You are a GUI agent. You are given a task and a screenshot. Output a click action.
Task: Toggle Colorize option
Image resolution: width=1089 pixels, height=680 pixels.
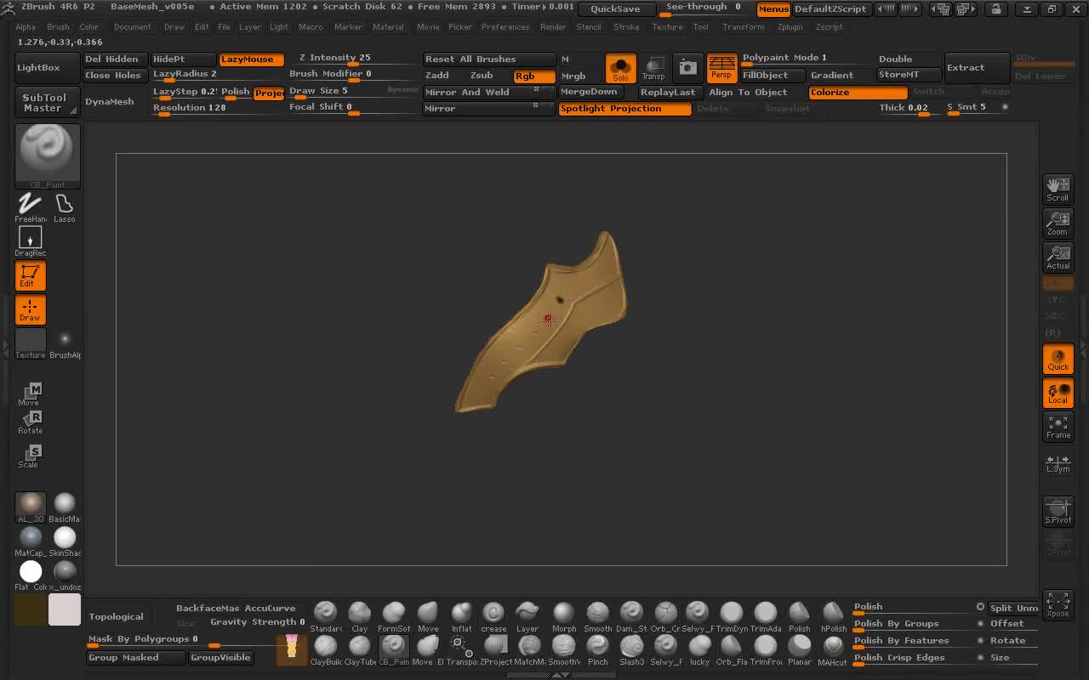[x=858, y=92]
